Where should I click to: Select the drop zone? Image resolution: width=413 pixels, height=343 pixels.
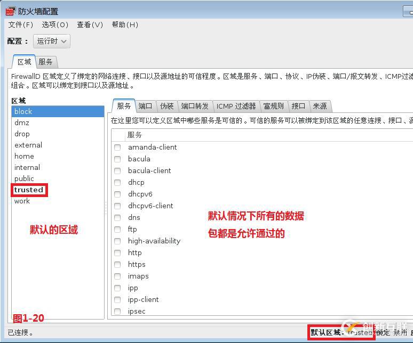58,134
